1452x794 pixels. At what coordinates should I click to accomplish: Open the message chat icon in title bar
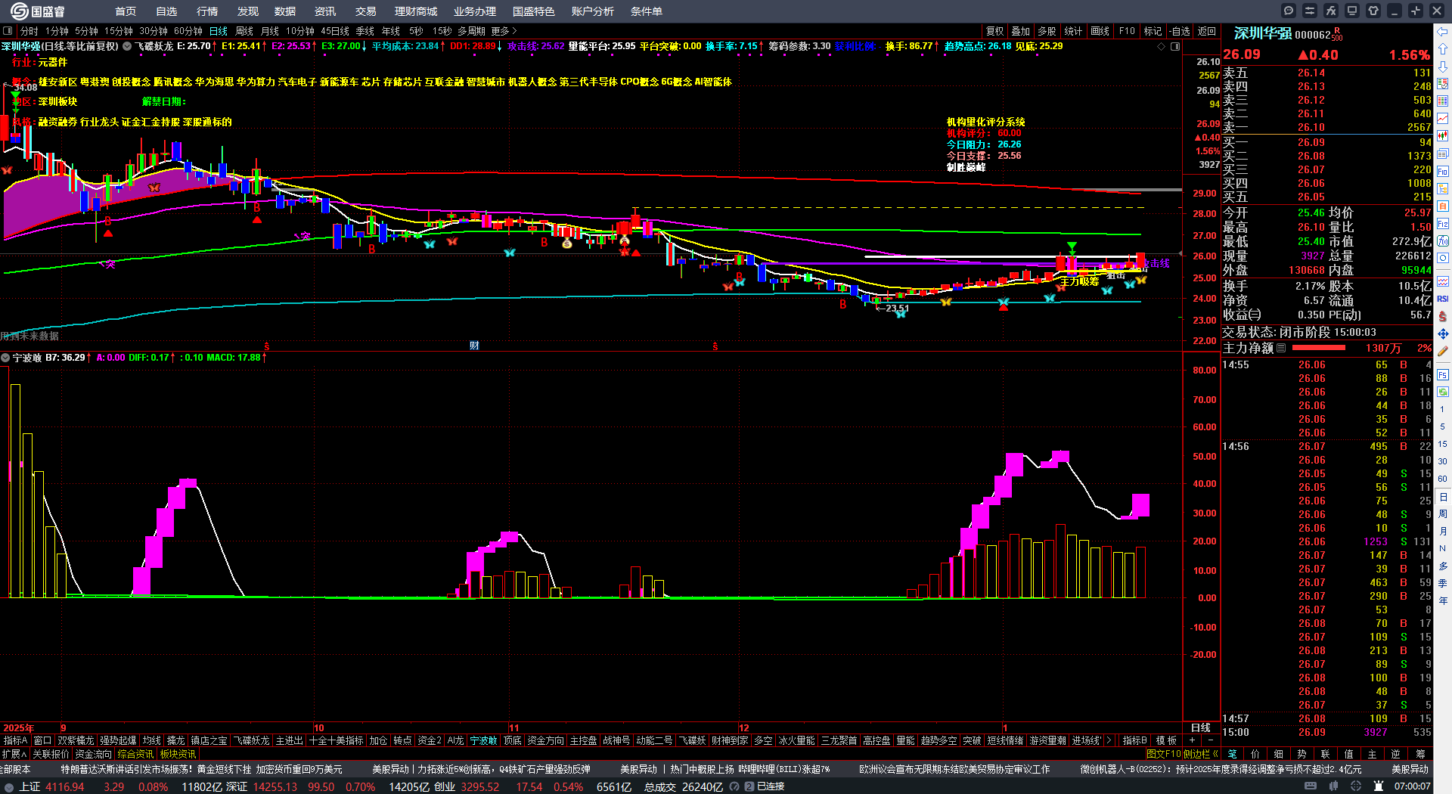1289,11
